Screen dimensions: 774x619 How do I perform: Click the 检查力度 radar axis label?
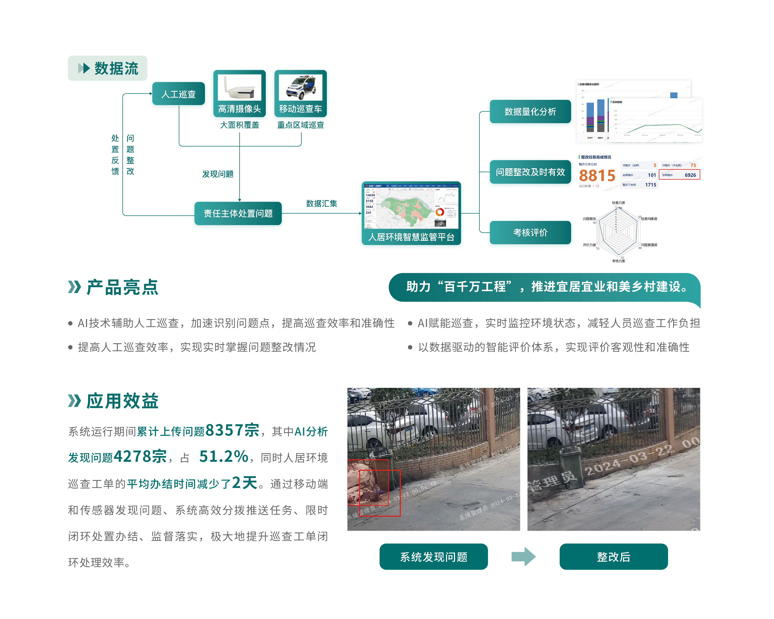pos(619,203)
